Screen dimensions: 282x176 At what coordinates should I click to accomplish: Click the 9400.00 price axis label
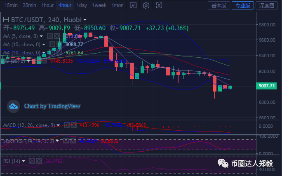[267, 56]
